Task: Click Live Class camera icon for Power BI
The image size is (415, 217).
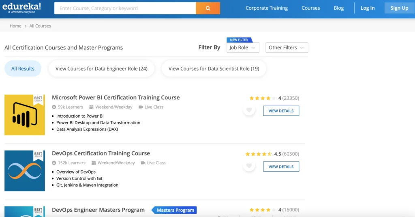Action: pyautogui.click(x=141, y=107)
